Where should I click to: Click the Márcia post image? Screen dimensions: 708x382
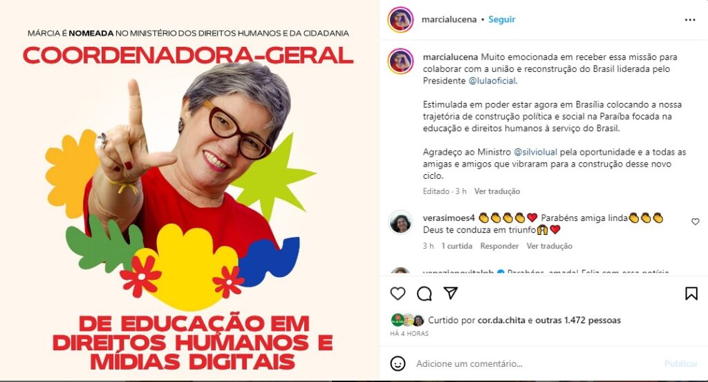(189, 191)
